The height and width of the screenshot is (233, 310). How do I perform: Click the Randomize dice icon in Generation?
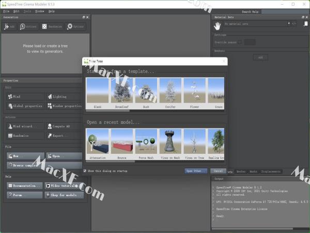pos(44,26)
